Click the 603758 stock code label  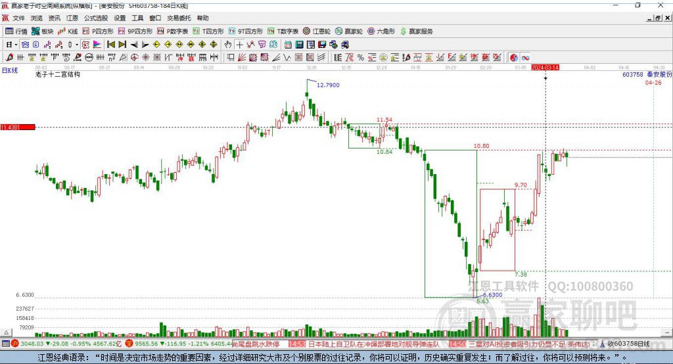(633, 74)
